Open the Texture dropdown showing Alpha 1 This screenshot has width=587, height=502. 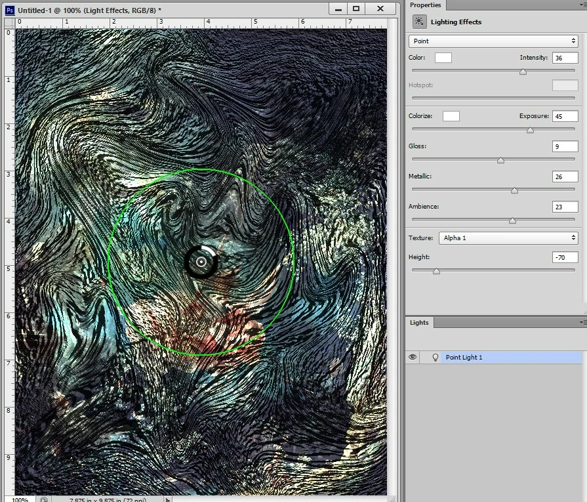pos(508,238)
